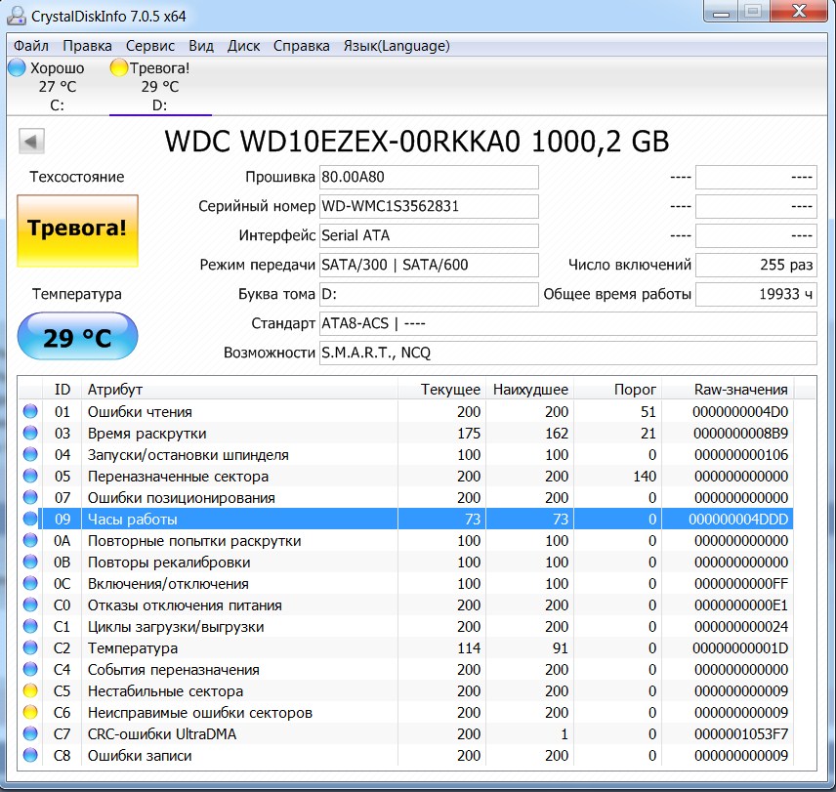
Task: Click the Наихудшее column header
Action: click(529, 390)
